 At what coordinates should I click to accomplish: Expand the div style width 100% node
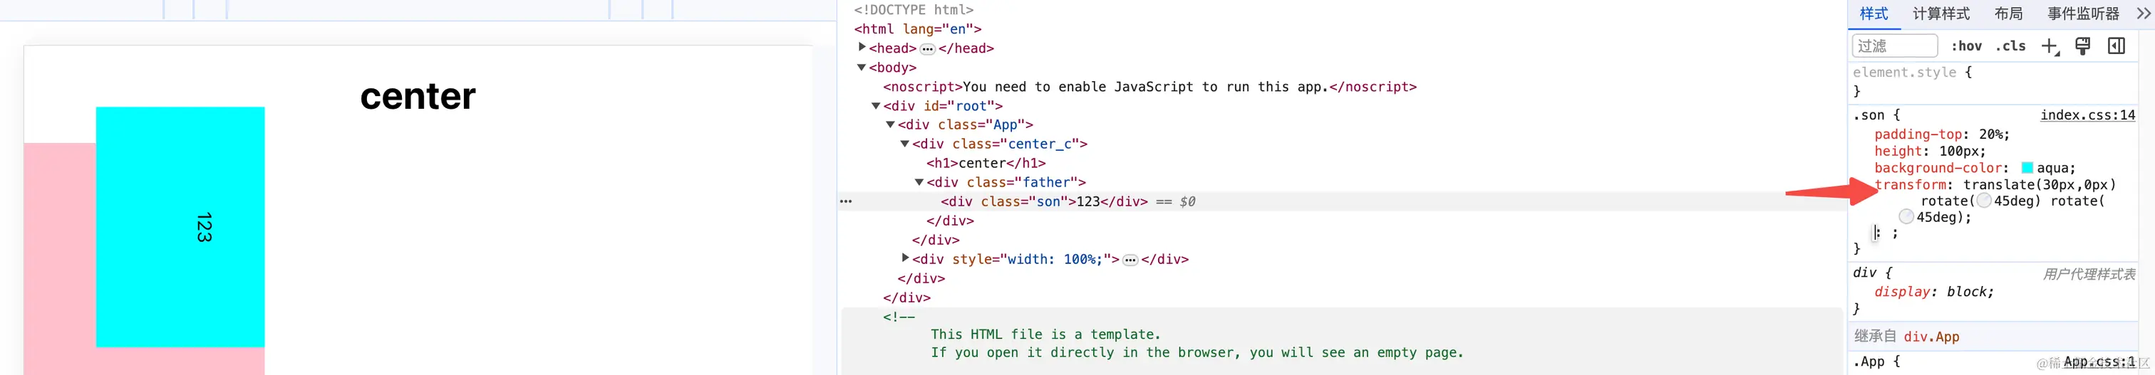click(x=905, y=259)
